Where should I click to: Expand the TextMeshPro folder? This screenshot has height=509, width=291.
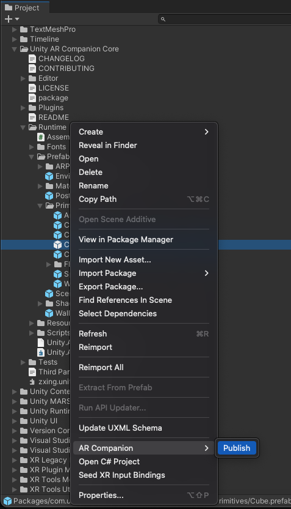(x=15, y=29)
